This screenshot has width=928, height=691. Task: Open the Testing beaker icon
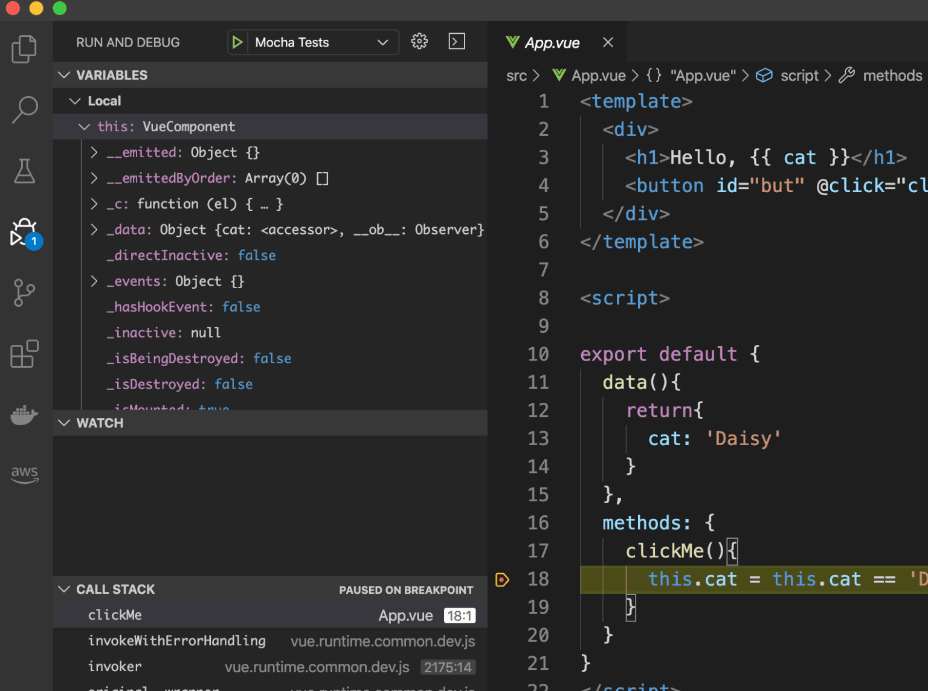click(24, 171)
